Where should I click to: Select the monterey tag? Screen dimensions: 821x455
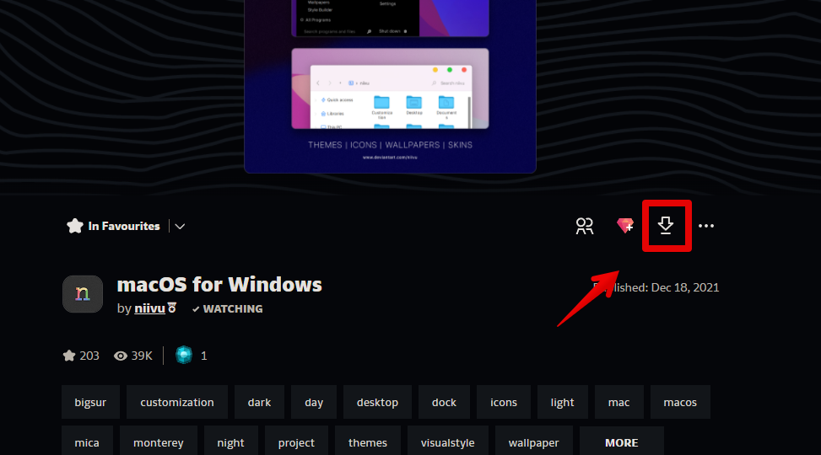click(x=159, y=442)
